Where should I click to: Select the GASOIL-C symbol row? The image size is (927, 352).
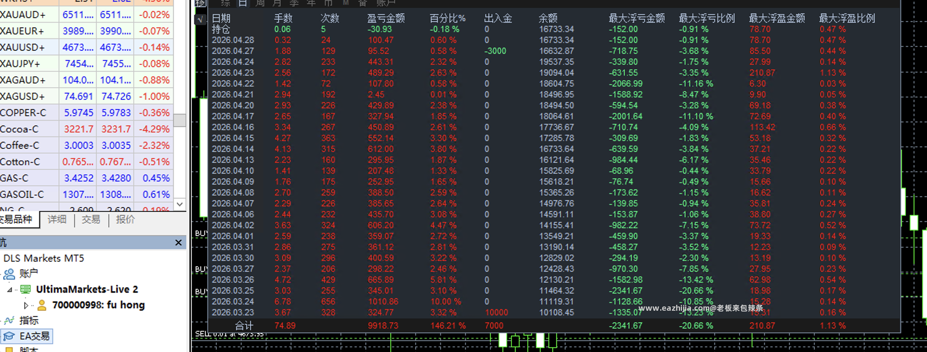[86, 194]
